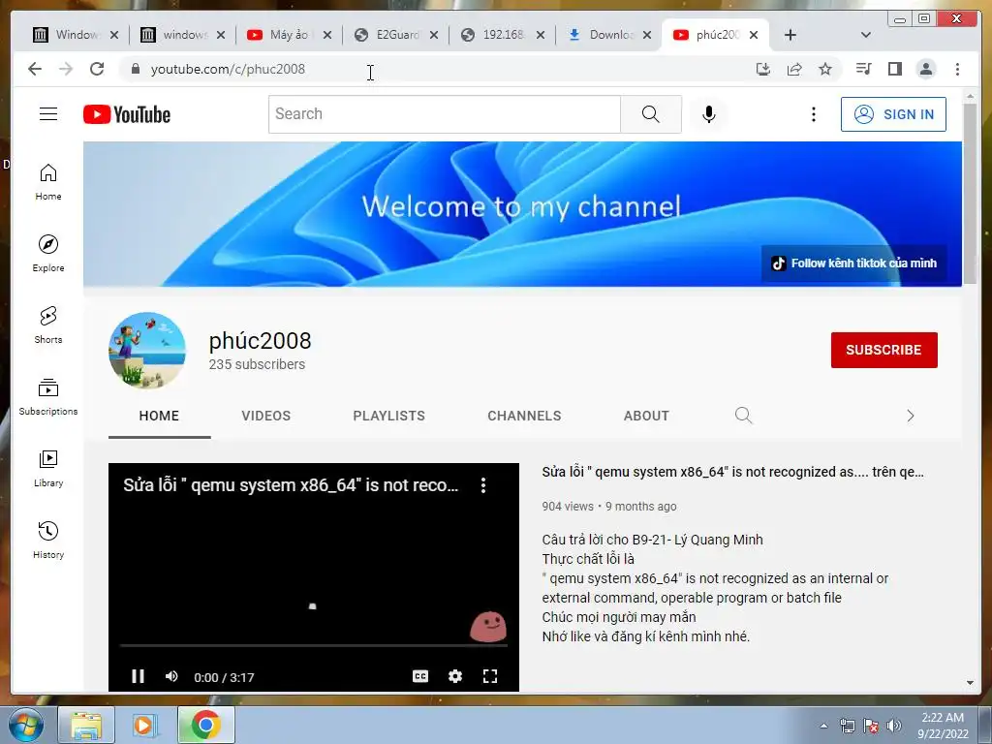Switch to the VIDEOS tab
The image size is (992, 744).
(266, 416)
